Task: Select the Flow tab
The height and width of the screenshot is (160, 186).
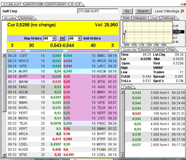Action: (171, 50)
